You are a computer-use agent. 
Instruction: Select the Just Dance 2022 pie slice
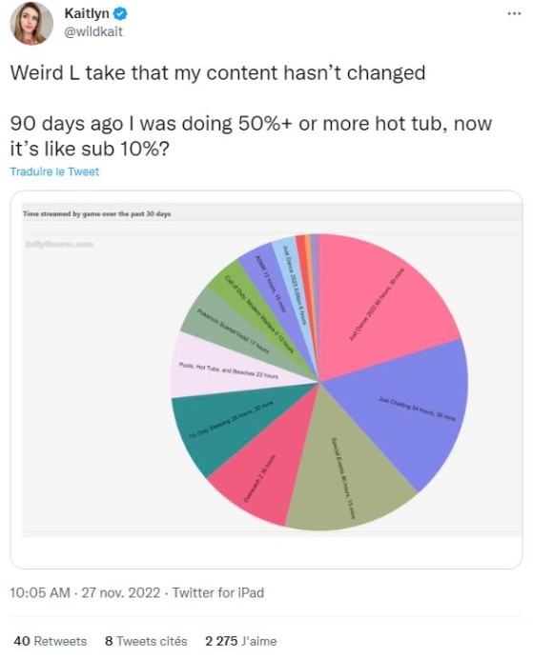[x=379, y=303]
